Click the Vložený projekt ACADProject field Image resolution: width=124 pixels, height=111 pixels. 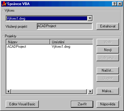[65, 26]
